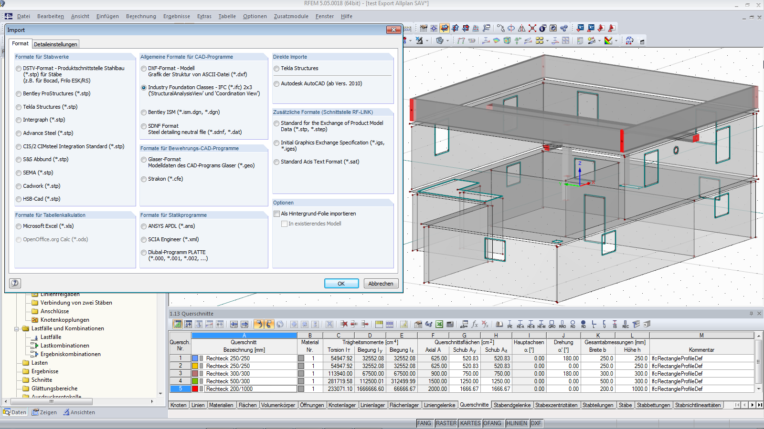
Task: Toggle FANG in the status bar
Action: coord(424,423)
